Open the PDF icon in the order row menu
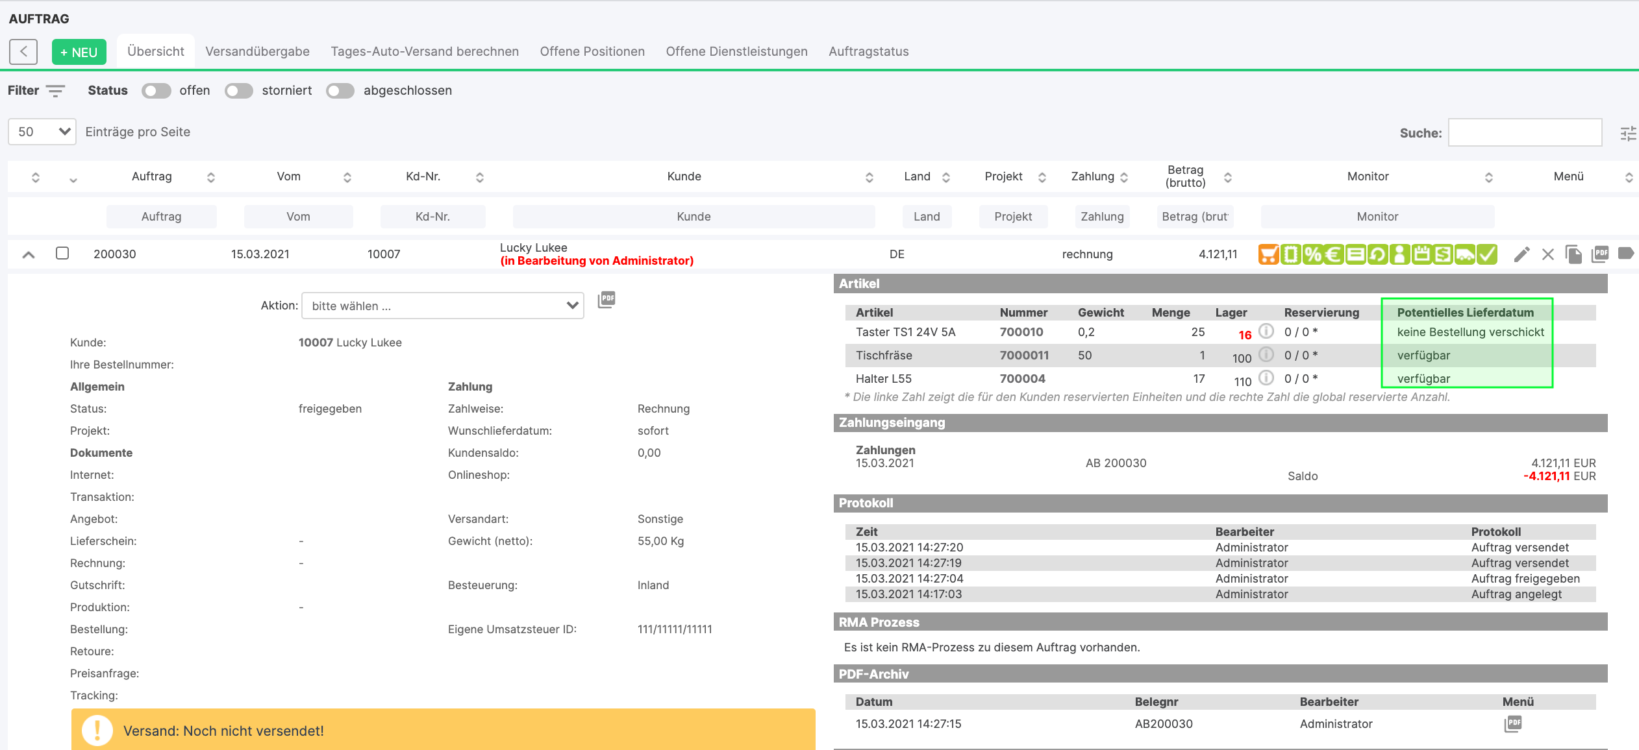The width and height of the screenshot is (1639, 750). tap(1600, 254)
